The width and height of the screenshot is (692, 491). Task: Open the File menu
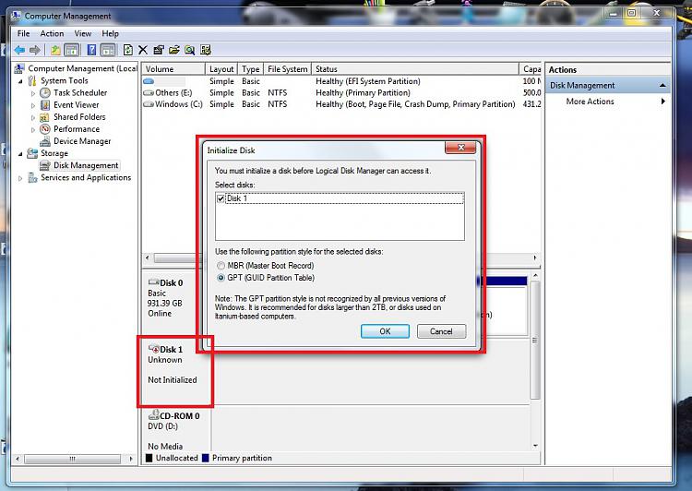pos(23,33)
